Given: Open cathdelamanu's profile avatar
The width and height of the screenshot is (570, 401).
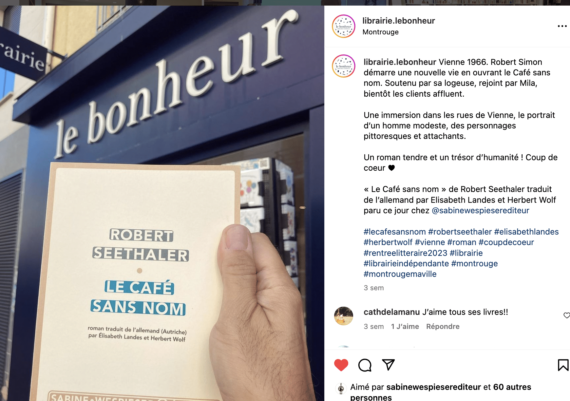Looking at the screenshot, I should (344, 316).
